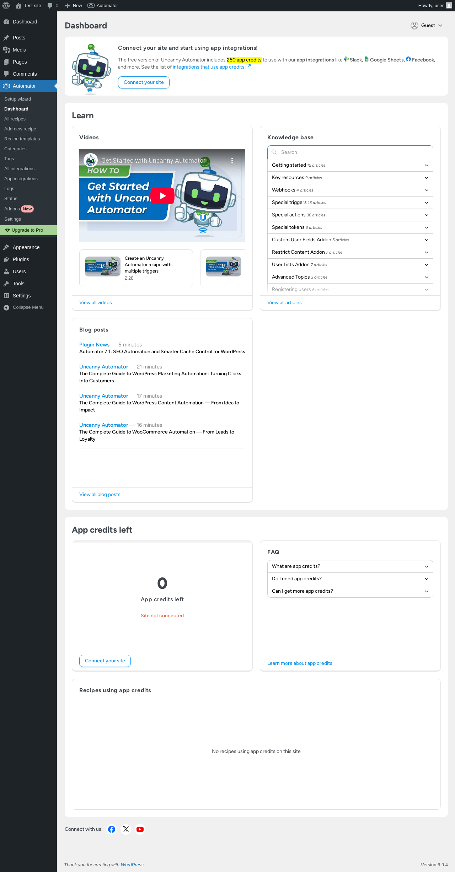
Task: Click the Pages icon in sidebar
Action: point(6,62)
